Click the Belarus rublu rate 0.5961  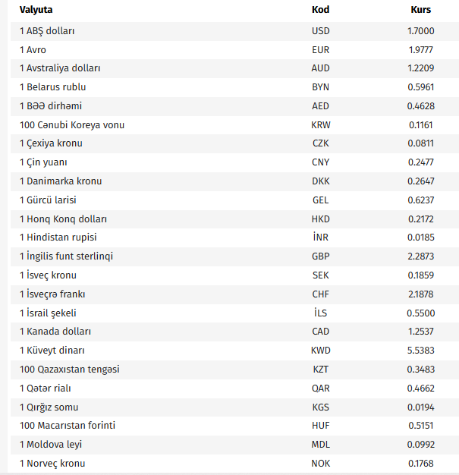pos(420,87)
